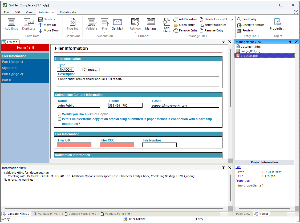
Task: Select image_001.jpg in Management View
Action: 250,51
